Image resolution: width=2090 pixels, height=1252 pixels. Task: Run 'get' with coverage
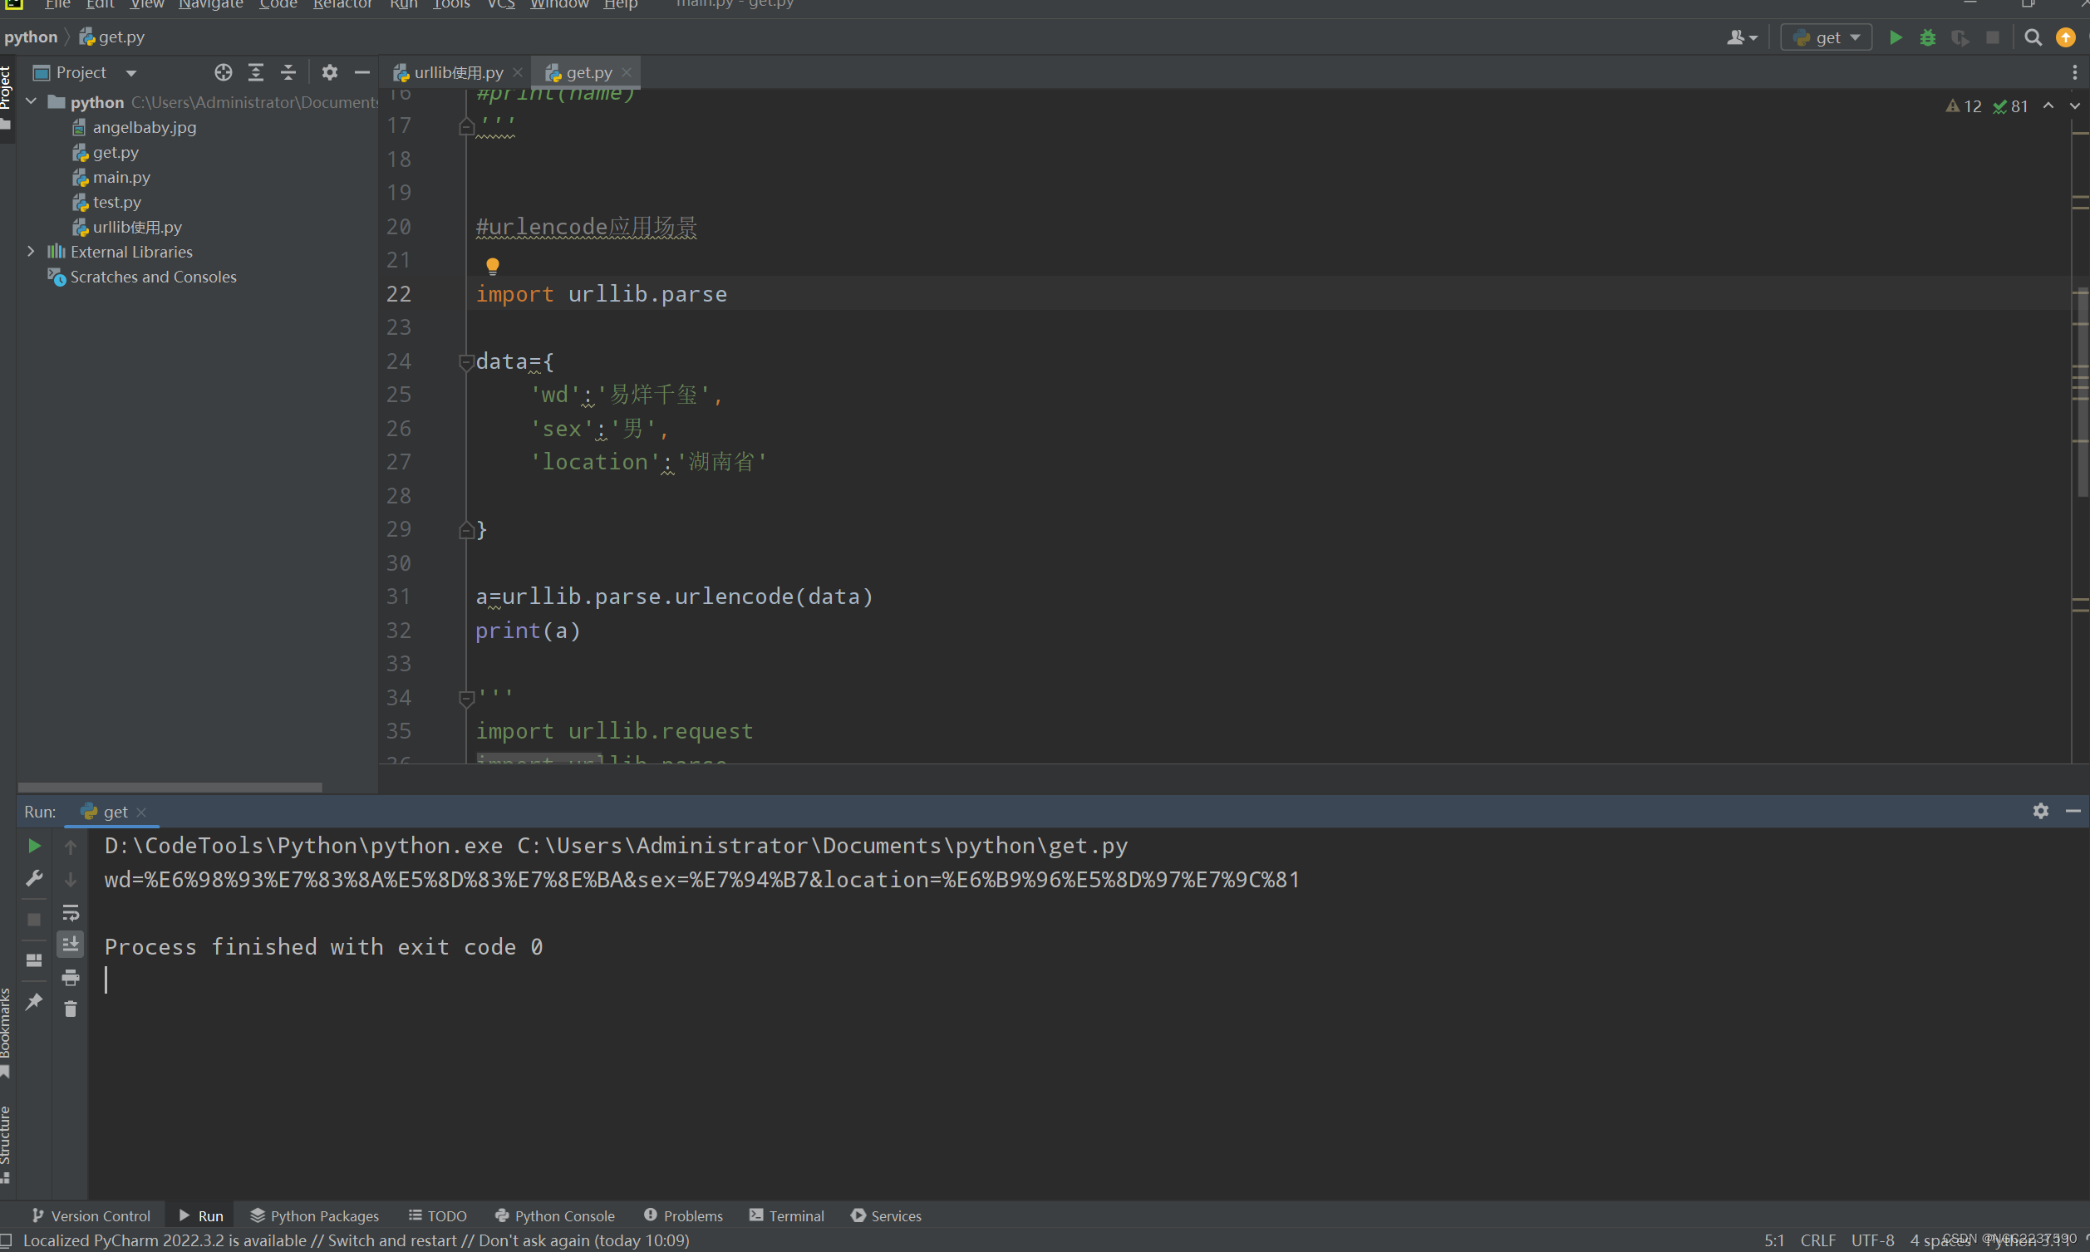pyautogui.click(x=1961, y=38)
